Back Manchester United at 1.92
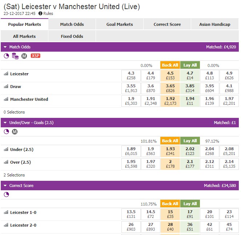 click(x=170, y=101)
